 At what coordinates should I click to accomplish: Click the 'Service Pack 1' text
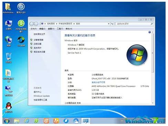click(74, 53)
